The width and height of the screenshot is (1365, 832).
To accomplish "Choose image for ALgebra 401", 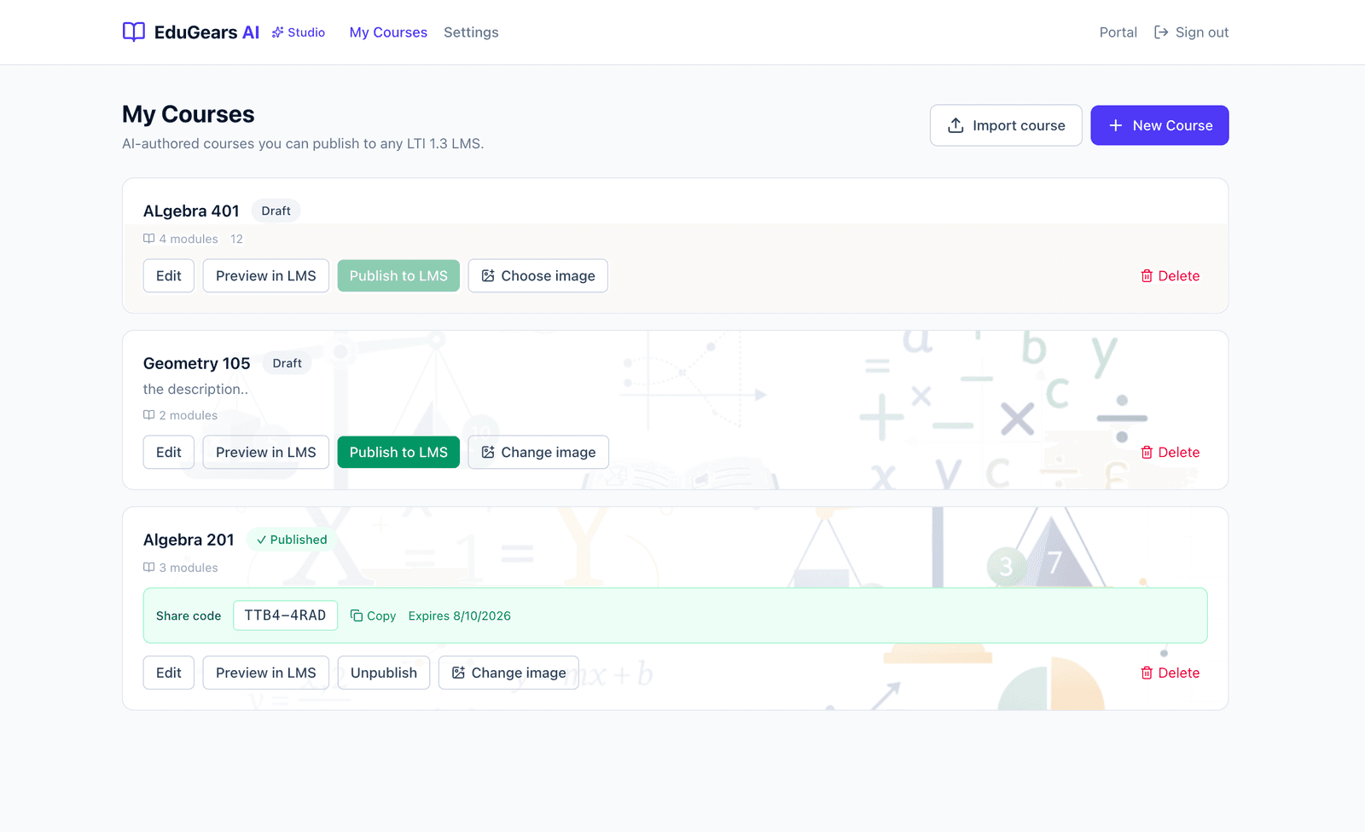I will click(538, 276).
